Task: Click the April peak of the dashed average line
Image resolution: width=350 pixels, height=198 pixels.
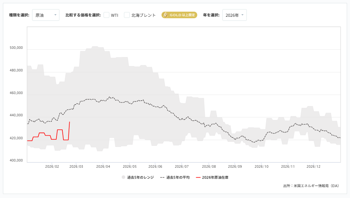Action: (x=109, y=97)
